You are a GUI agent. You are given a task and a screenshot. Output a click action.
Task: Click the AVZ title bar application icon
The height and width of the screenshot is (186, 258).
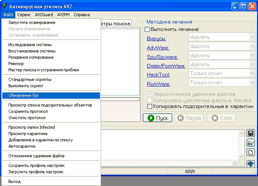pos(5,6)
